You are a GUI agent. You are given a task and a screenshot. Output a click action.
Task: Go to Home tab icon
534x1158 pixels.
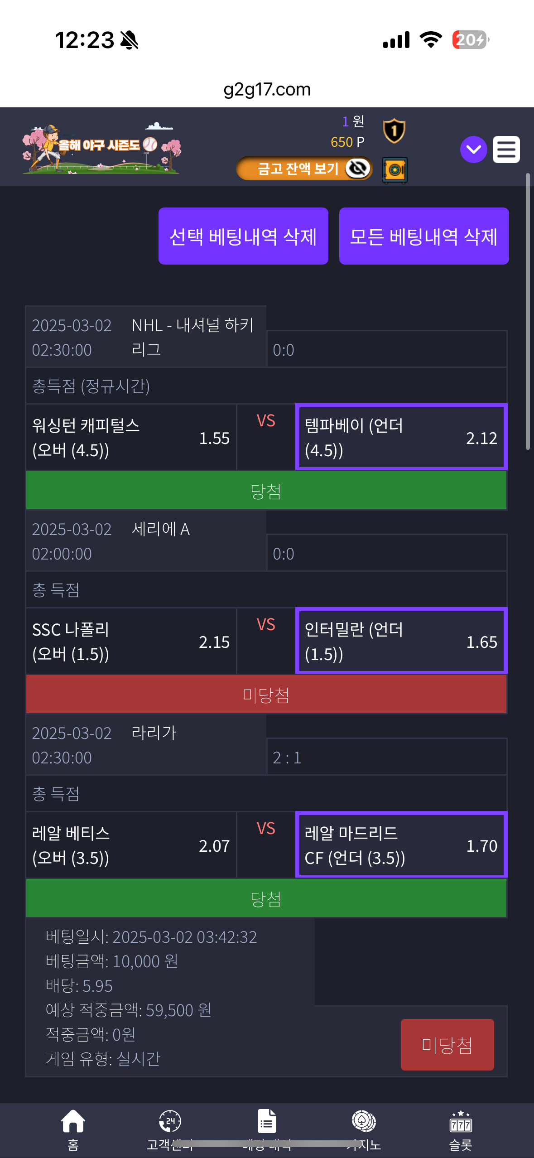[x=73, y=1121]
